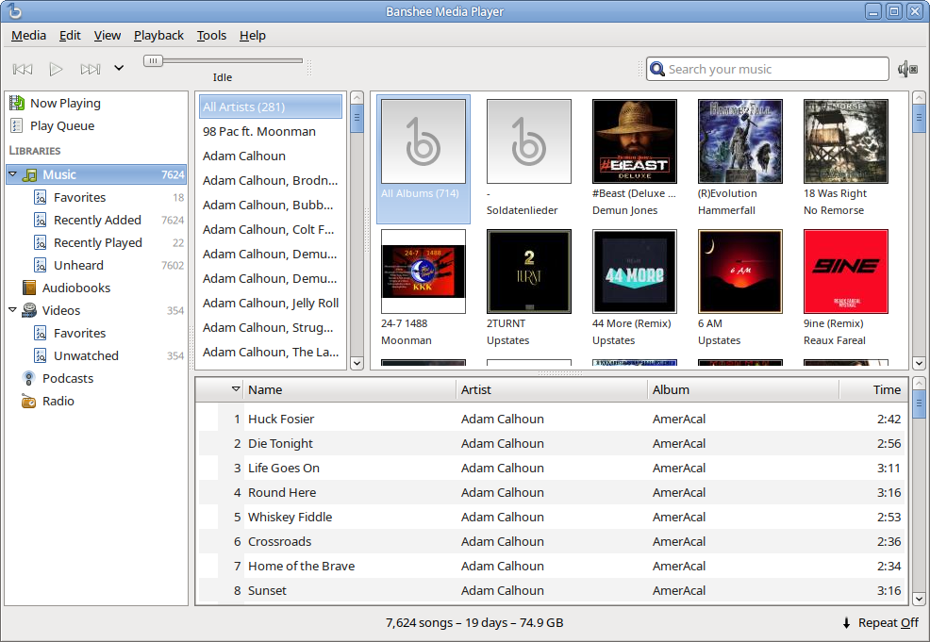The width and height of the screenshot is (930, 642).
Task: Select 44 More (Remix) album cover
Action: click(635, 272)
